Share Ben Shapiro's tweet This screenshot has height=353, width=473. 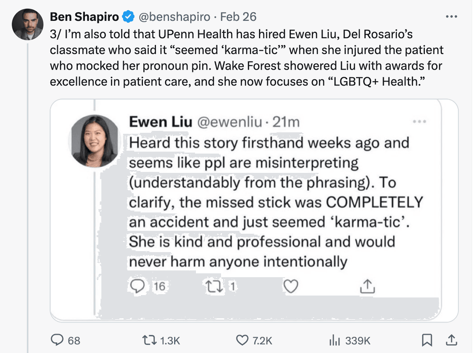click(x=451, y=340)
